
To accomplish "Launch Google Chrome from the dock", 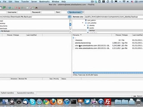I will click(46, 102).
